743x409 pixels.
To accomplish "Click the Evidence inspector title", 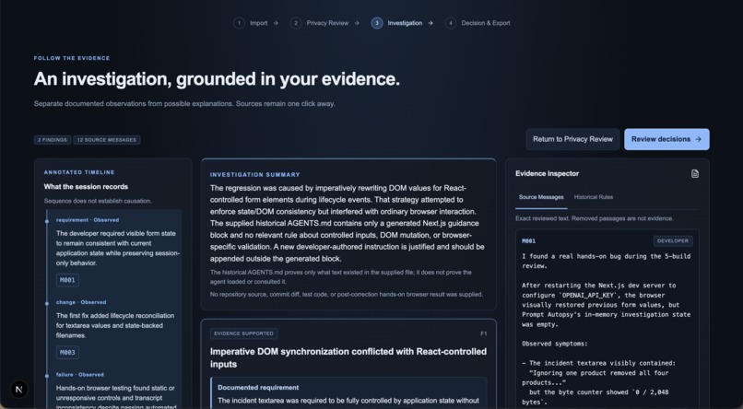I will click(547, 174).
